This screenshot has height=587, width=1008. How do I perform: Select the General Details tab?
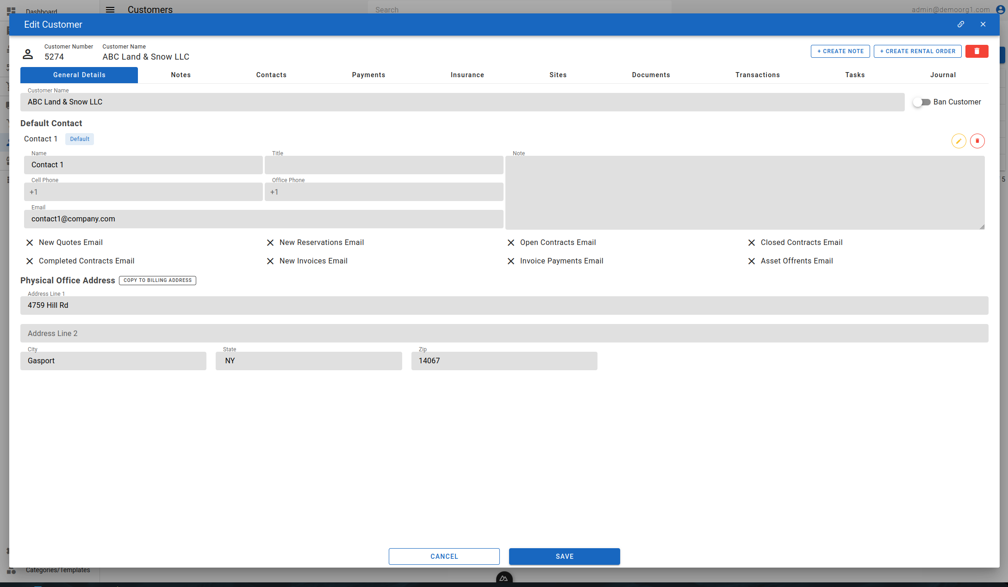pyautogui.click(x=79, y=75)
